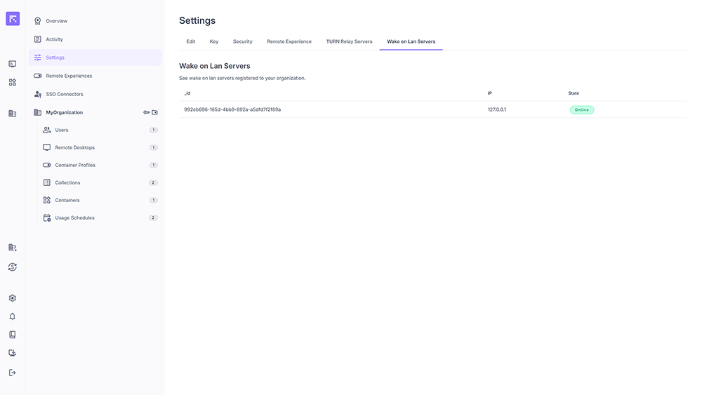Image resolution: width=702 pixels, height=395 pixels.
Task: Open Users under MyOrganization
Action: pos(62,130)
